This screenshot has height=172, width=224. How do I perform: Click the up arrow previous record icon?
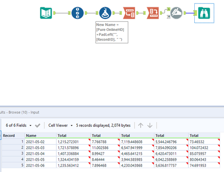140,126
